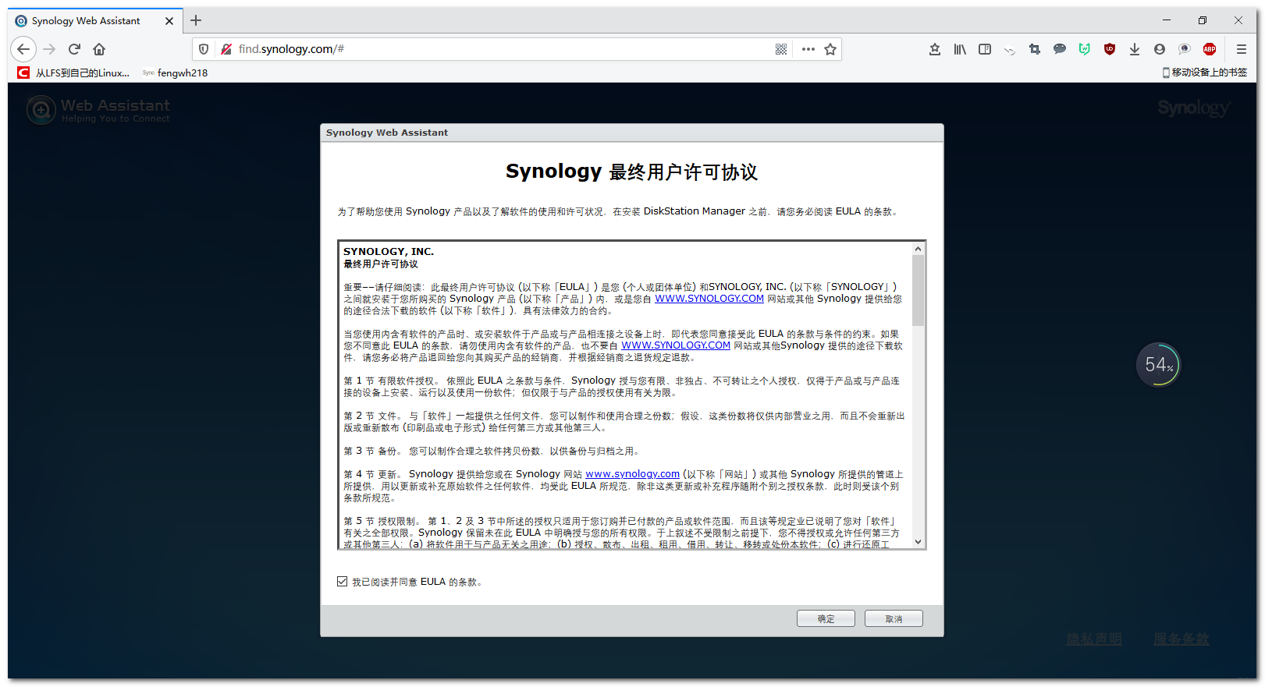This screenshot has width=1265, height=687.
Task: Close the Synology Web Assistant tab
Action: (x=169, y=21)
